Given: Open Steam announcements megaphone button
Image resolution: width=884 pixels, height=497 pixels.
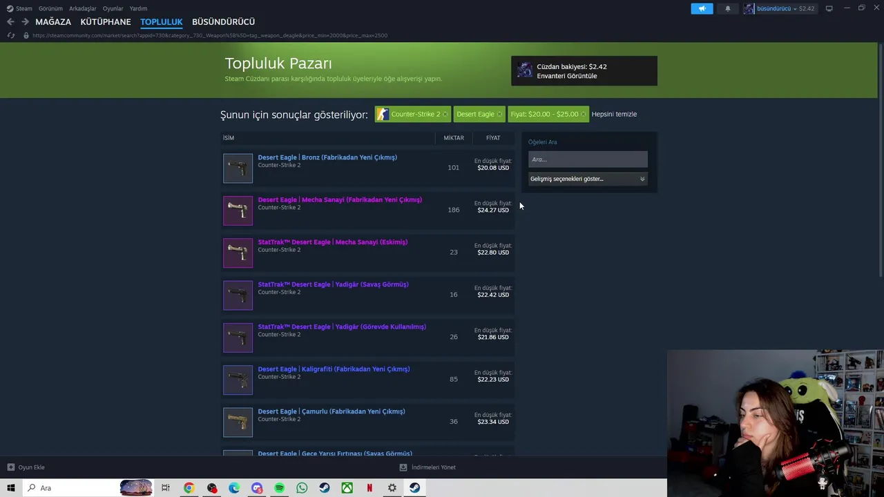Looking at the screenshot, I should 702,8.
